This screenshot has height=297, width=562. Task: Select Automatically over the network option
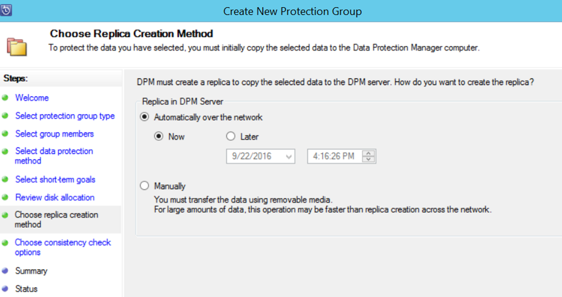pos(145,117)
